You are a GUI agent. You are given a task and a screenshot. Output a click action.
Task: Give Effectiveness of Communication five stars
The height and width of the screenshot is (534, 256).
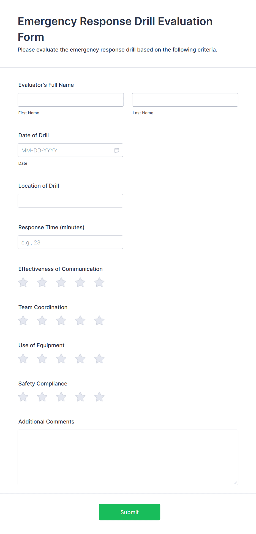tap(99, 282)
